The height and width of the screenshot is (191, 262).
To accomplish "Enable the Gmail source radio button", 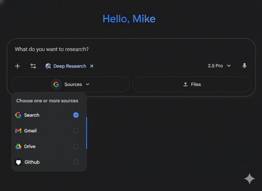I will click(x=76, y=131).
